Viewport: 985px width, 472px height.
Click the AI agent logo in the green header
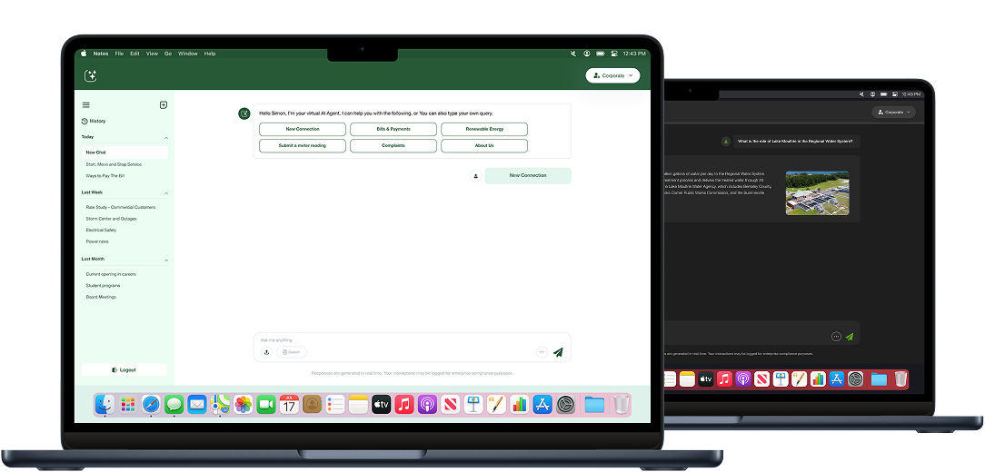click(90, 76)
